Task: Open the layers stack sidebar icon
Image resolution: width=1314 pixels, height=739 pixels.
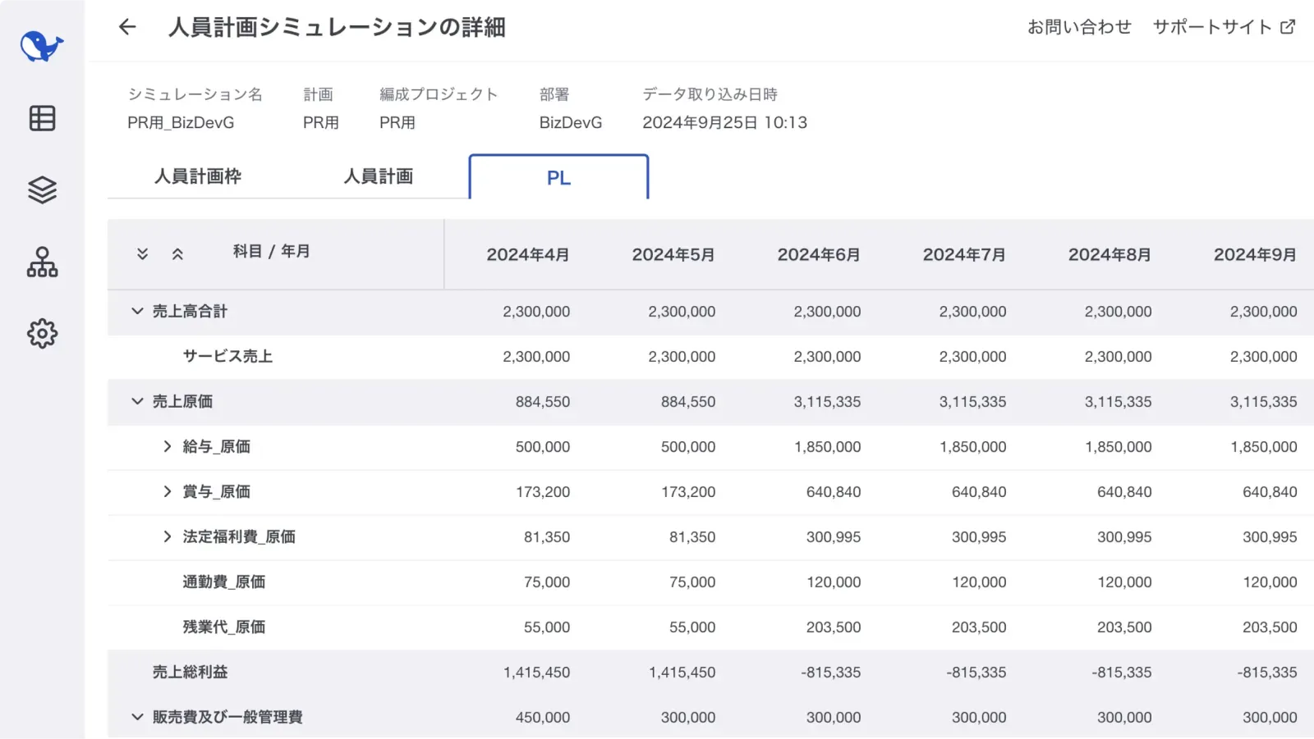Action: click(x=42, y=190)
